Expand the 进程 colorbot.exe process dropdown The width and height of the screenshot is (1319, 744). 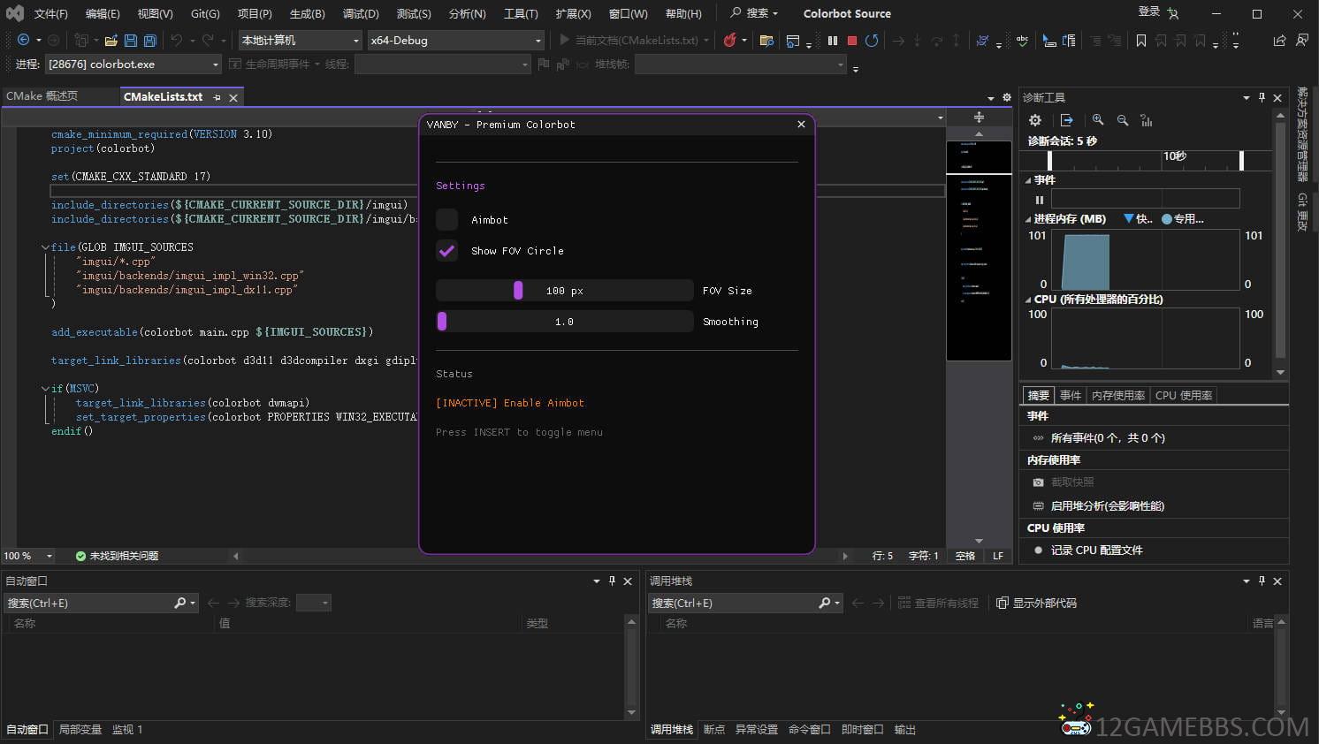click(216, 65)
